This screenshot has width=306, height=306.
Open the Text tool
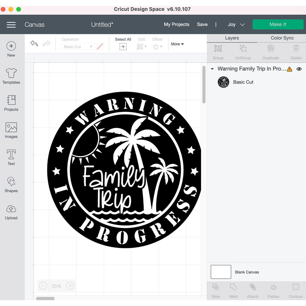[11, 157]
